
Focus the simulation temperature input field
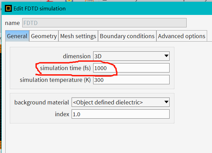131,80
